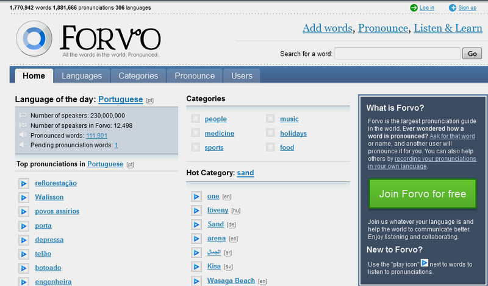Switch to the Home tab
The width and height of the screenshot is (488, 286).
pyautogui.click(x=34, y=76)
